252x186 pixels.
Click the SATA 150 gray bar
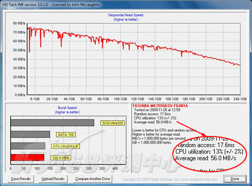click(x=30, y=134)
